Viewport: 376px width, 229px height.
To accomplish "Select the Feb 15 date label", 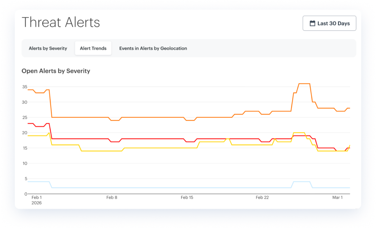I will click(x=187, y=198).
